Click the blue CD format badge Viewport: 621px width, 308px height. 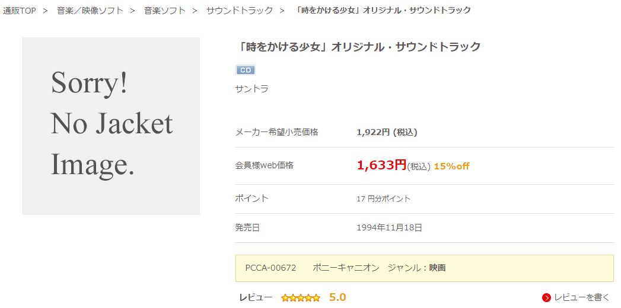click(246, 70)
